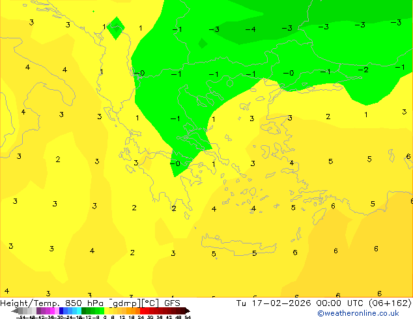Click the left gray arrow end of the legend

click(x=15, y=311)
